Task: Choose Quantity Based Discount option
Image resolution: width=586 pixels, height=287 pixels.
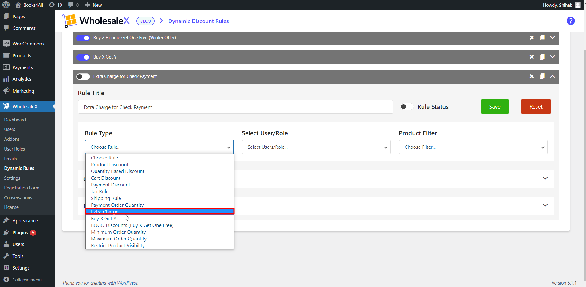Action: (x=159, y=171)
